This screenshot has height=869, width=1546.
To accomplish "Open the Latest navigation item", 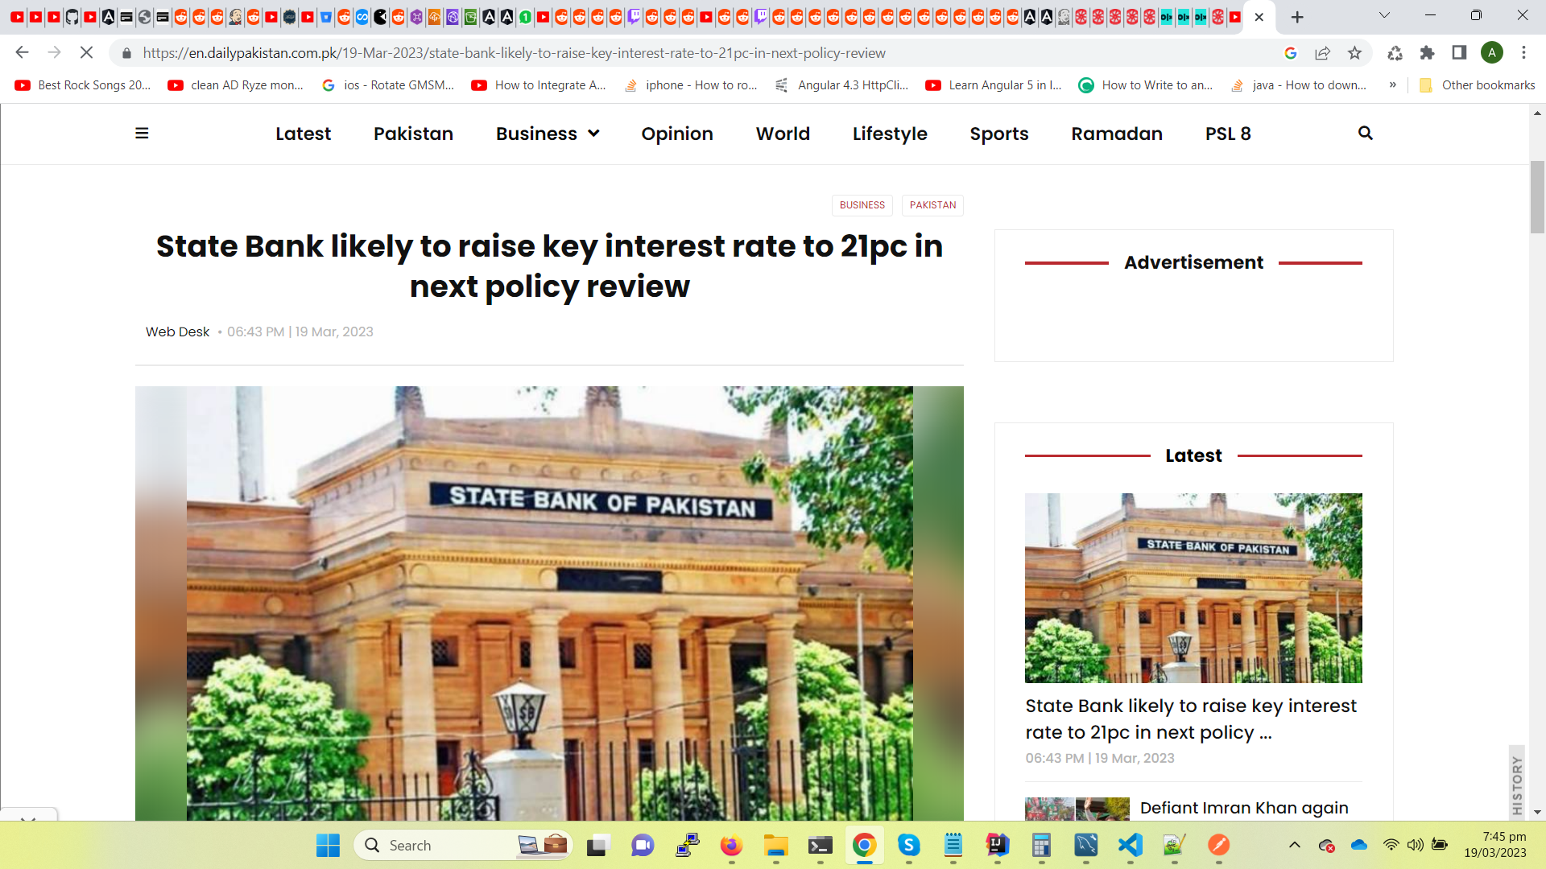I will coord(303,134).
